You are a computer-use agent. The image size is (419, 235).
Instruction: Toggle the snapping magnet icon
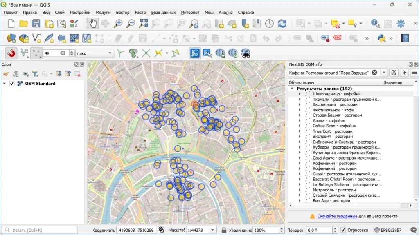click(11, 53)
